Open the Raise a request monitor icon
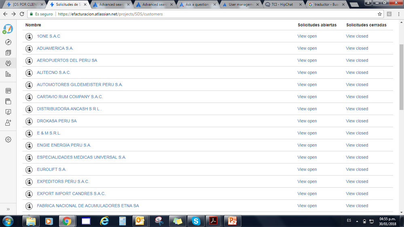The image size is (404, 227). [x=8, y=112]
